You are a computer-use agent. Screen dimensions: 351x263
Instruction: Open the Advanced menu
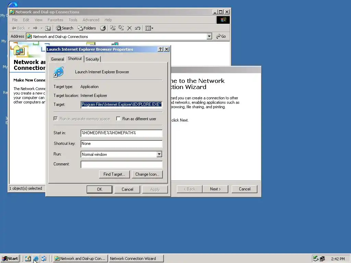pos(91,20)
